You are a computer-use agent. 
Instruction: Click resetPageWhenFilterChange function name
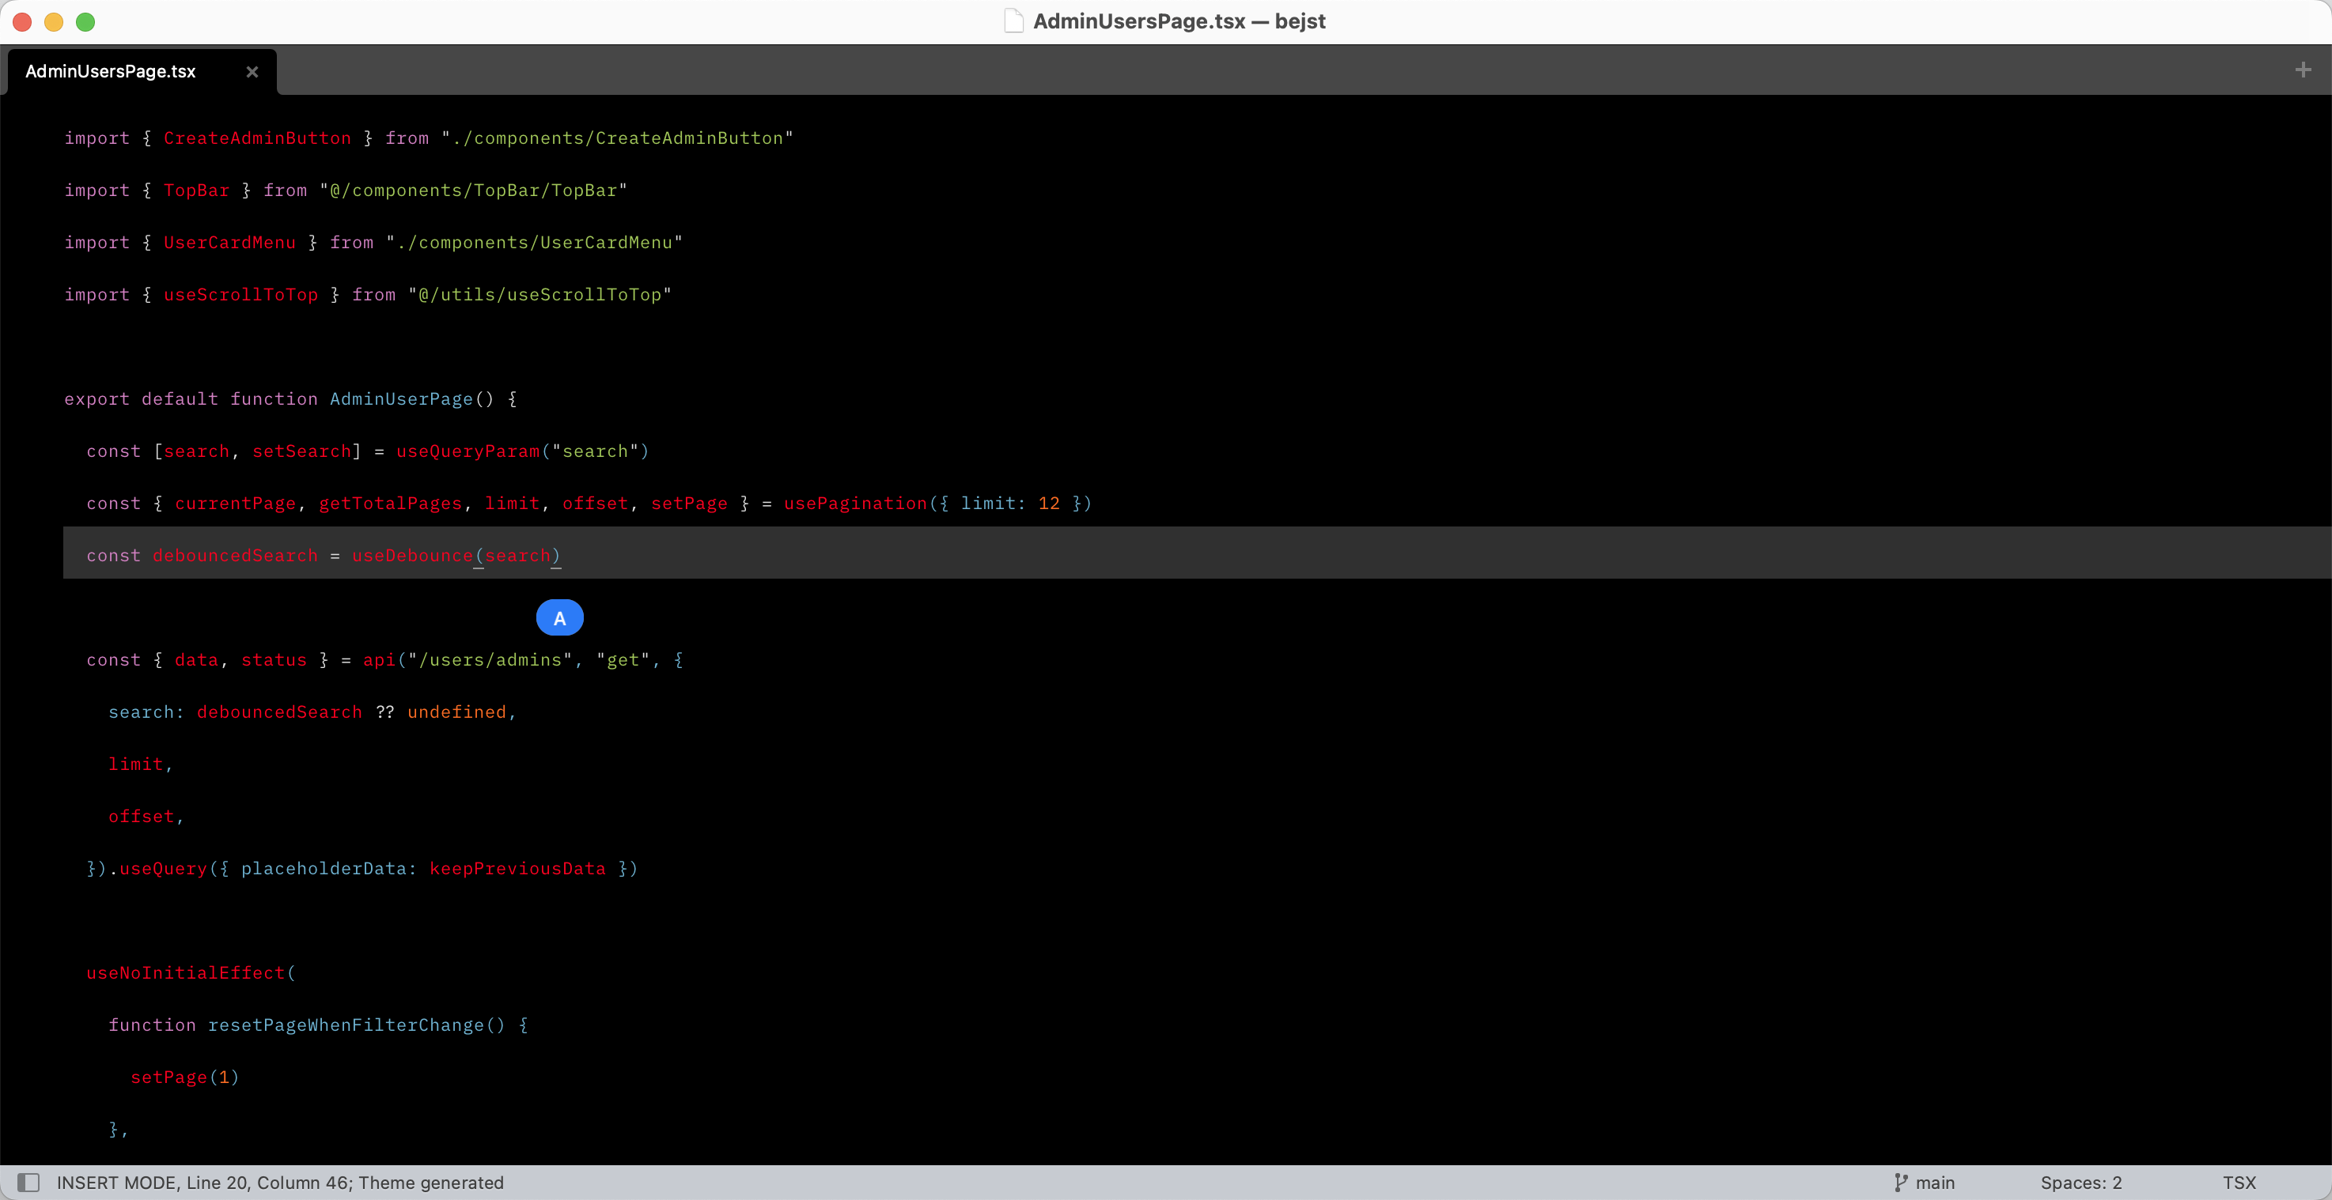346,1025
